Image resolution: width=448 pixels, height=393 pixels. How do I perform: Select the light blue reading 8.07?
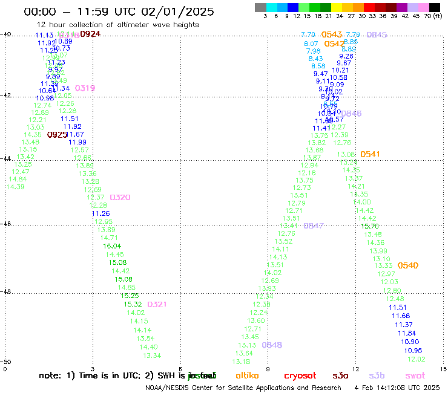click(x=311, y=44)
